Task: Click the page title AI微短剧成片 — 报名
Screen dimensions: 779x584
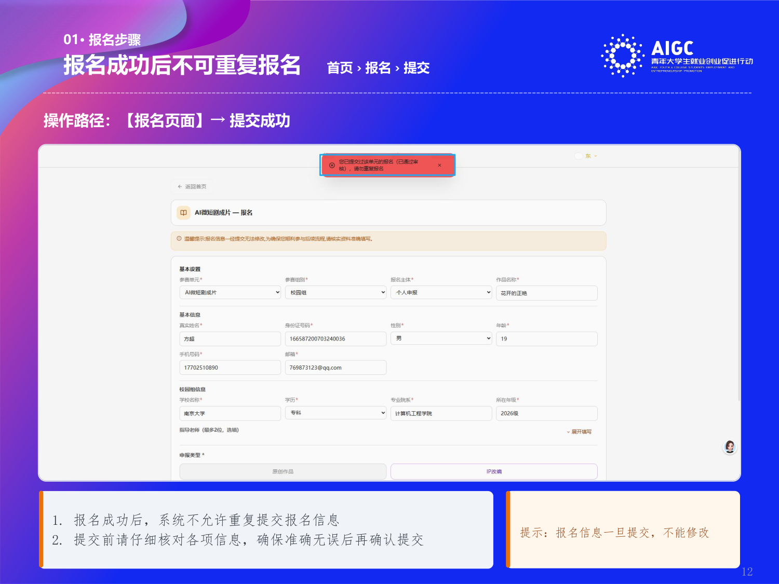Action: pos(224,213)
